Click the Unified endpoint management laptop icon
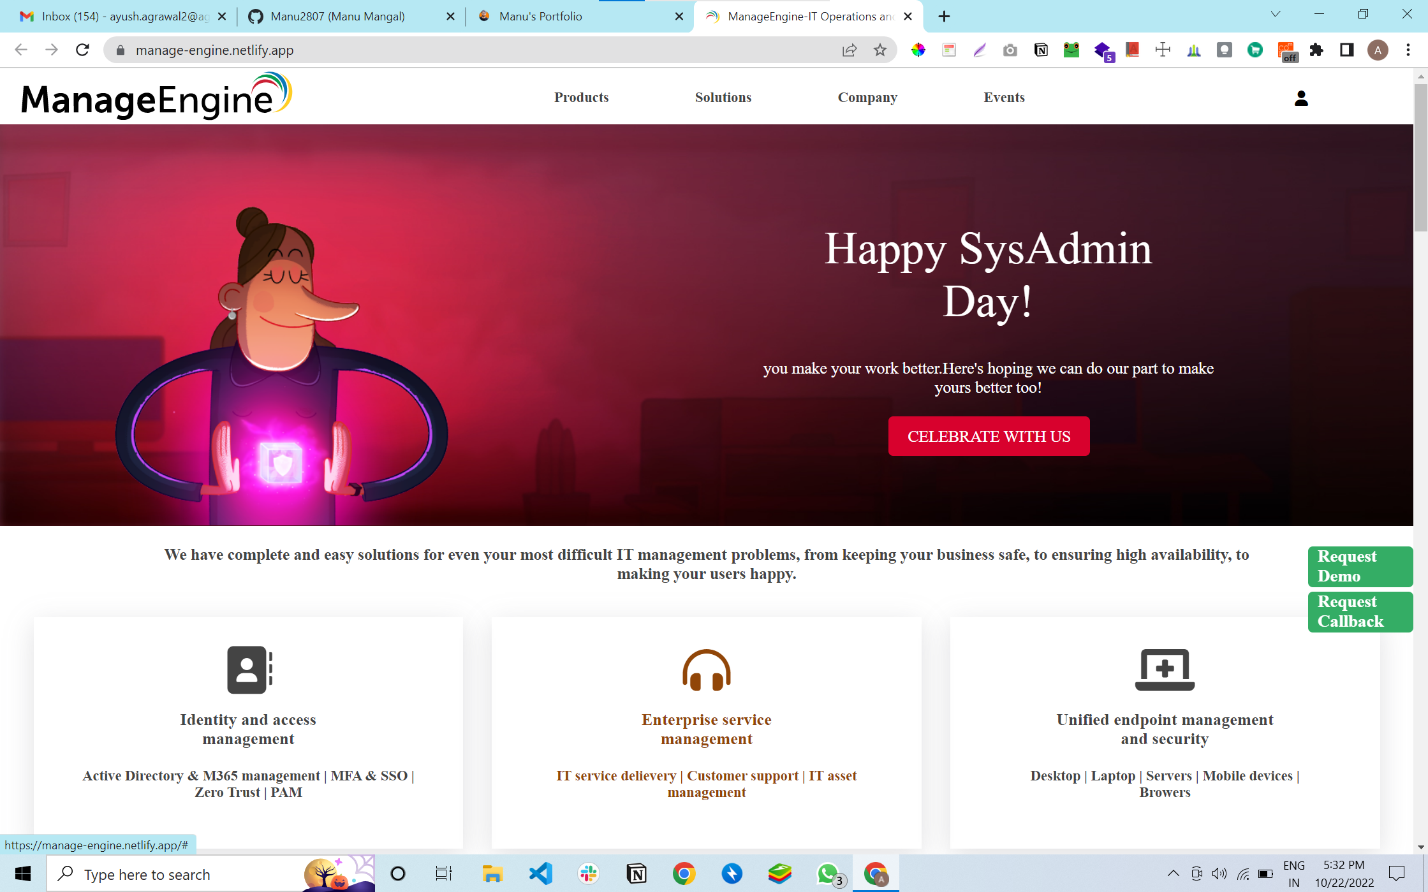 click(1164, 669)
